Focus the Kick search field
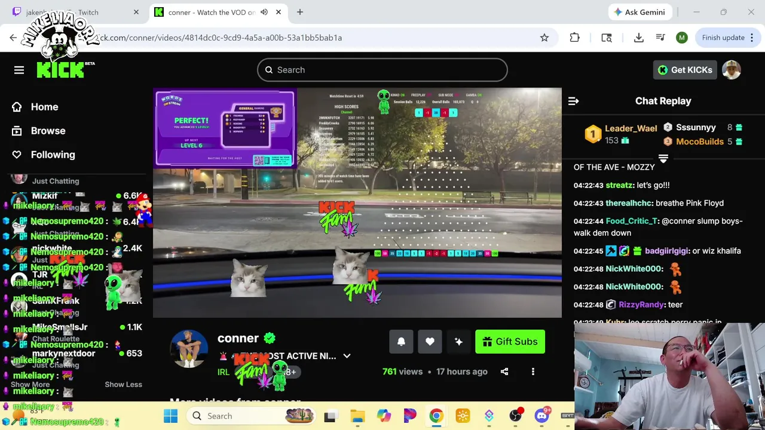The image size is (765, 430). pos(382,70)
